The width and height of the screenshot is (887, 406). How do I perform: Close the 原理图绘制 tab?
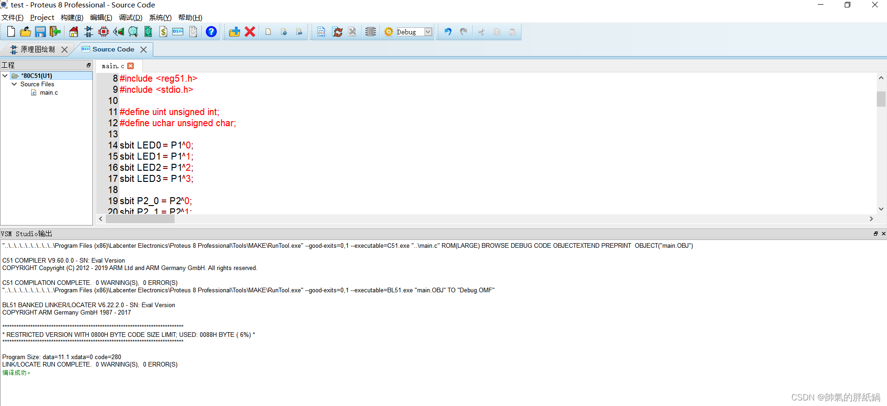click(x=65, y=50)
